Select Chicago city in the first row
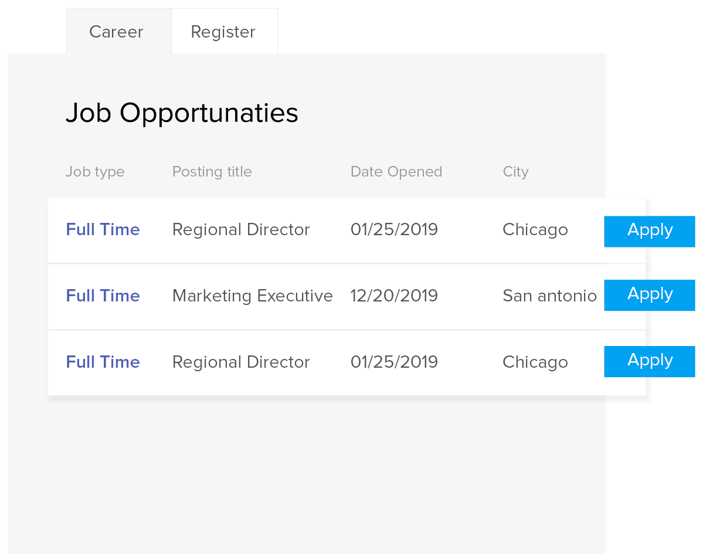The image size is (703, 556). 535,229
